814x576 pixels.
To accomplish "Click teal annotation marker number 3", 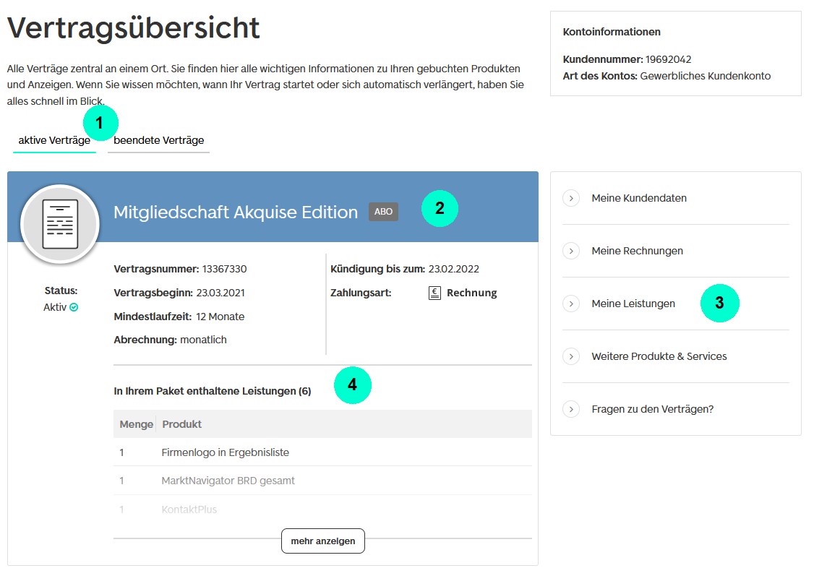I will [719, 304].
